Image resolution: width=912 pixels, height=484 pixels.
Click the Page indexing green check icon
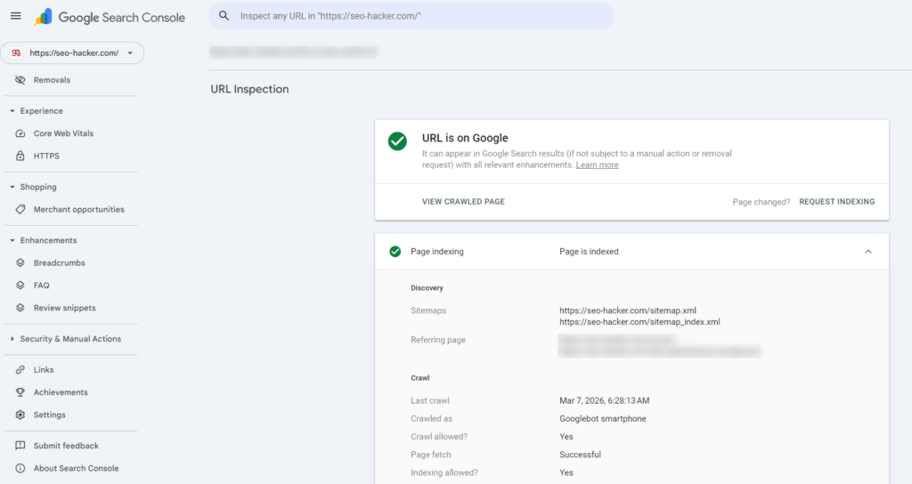point(395,252)
